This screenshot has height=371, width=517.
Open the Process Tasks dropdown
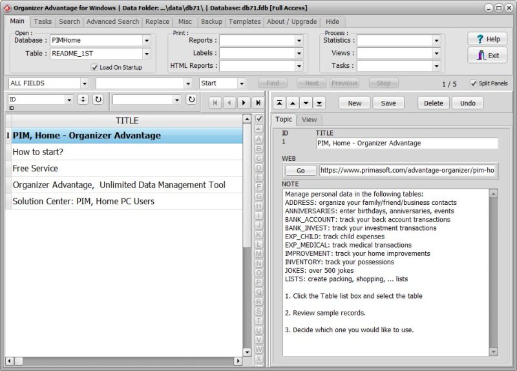[x=437, y=66]
